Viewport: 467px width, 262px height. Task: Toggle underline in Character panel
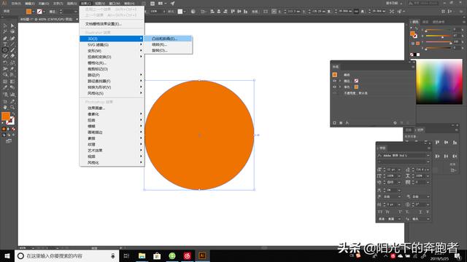pos(420,212)
